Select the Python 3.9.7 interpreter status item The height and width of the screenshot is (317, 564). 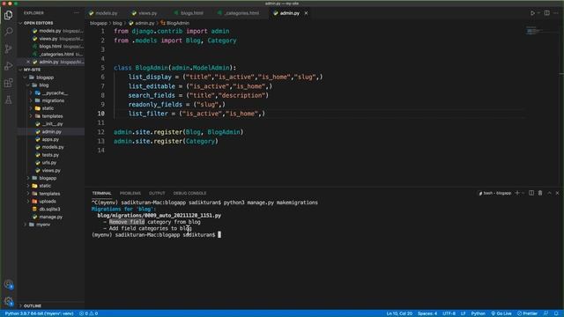coord(39,313)
